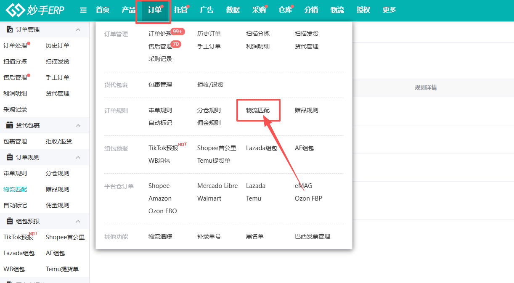This screenshot has width=514, height=283.
Task: Select 售后管理 in the dropdown panel
Action: (160, 46)
